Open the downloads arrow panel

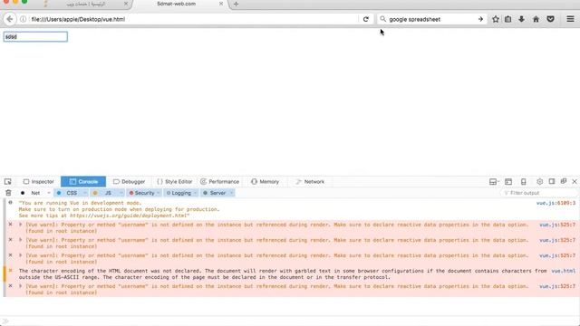click(521, 19)
